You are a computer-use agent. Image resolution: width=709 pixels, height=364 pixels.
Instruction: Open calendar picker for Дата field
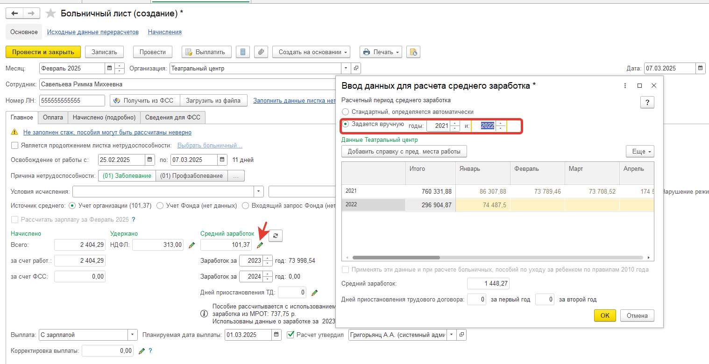click(701, 68)
